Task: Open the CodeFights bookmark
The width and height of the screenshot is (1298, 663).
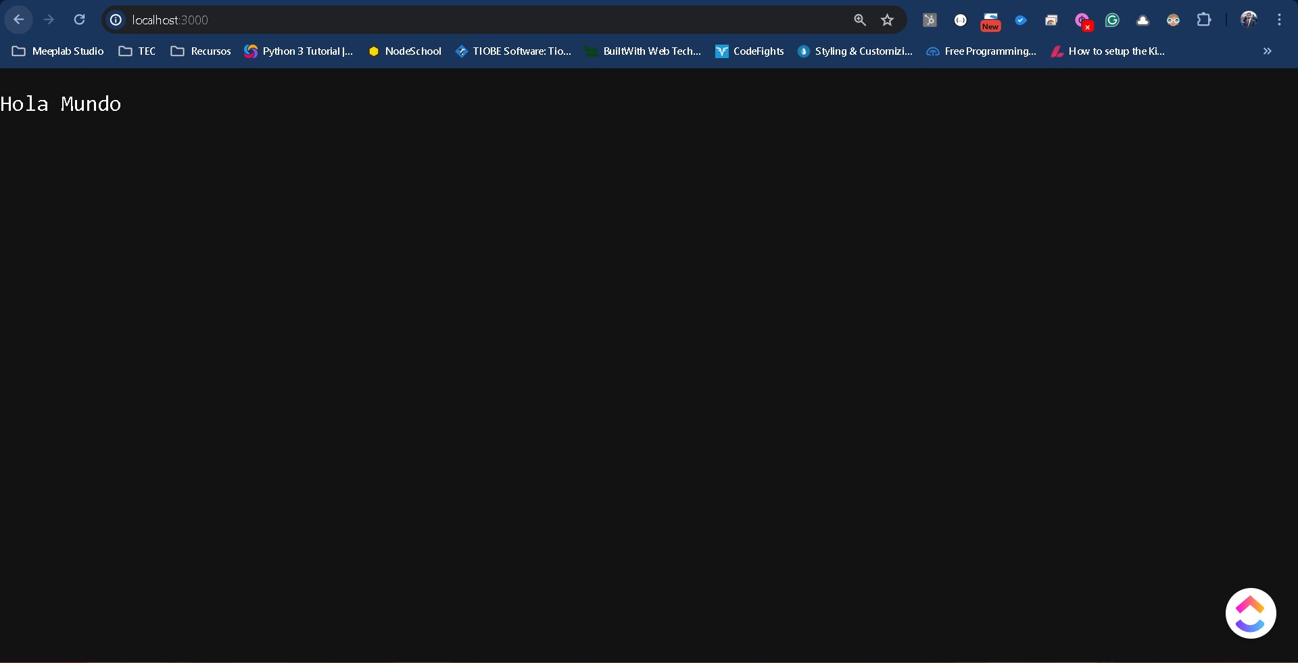Action: point(750,51)
